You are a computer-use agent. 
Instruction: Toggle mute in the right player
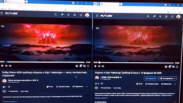click(103, 66)
